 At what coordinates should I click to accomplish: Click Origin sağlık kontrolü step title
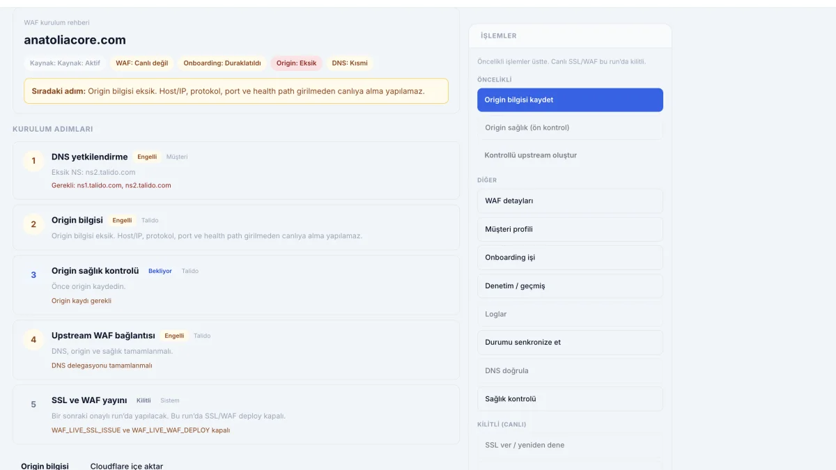[95, 271]
